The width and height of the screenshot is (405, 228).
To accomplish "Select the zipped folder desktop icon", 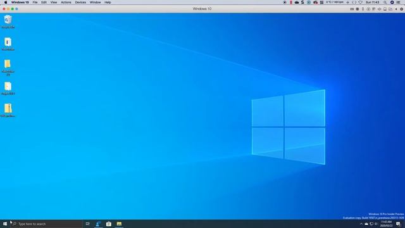I will (8, 110).
